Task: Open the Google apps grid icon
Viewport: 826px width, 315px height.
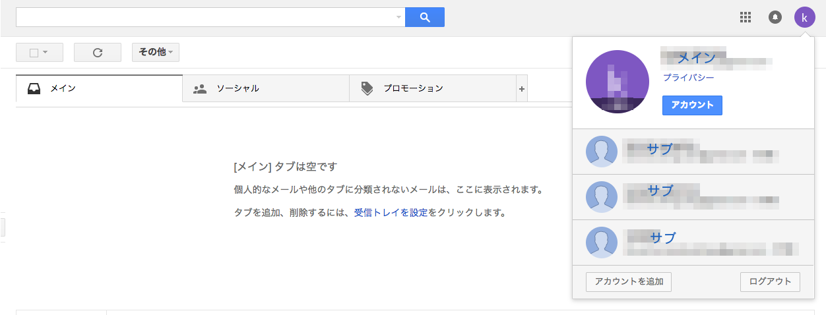Action: tap(746, 17)
